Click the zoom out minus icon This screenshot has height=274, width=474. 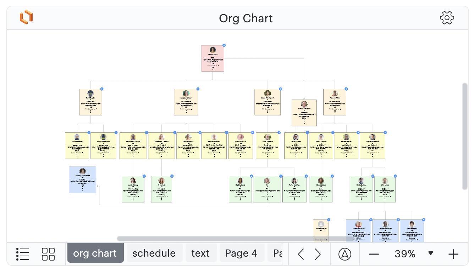[x=374, y=254]
